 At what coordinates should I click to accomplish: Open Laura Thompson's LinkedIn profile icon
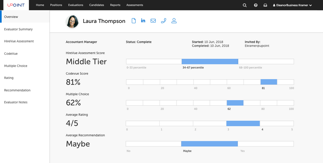point(143,21)
